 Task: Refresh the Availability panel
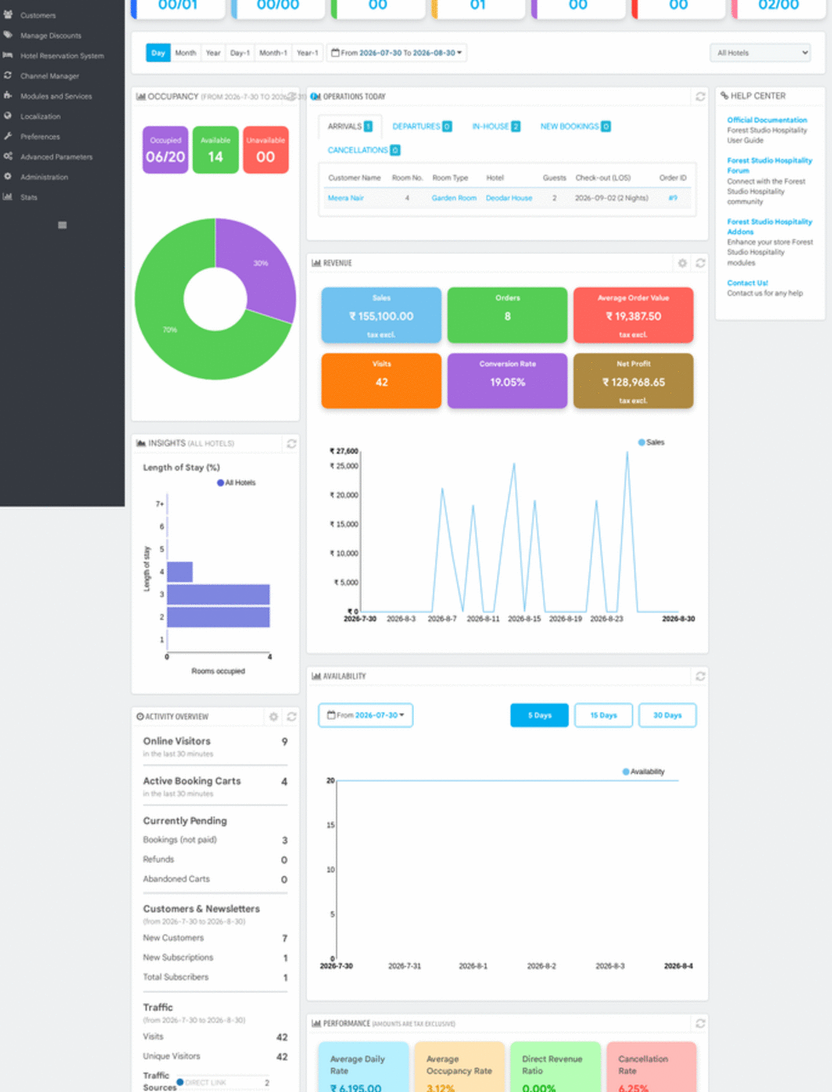(700, 676)
